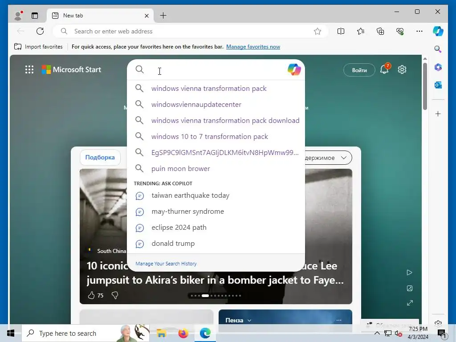Add a sidebar app with plus icon
This screenshot has width=456, height=342.
[x=438, y=114]
